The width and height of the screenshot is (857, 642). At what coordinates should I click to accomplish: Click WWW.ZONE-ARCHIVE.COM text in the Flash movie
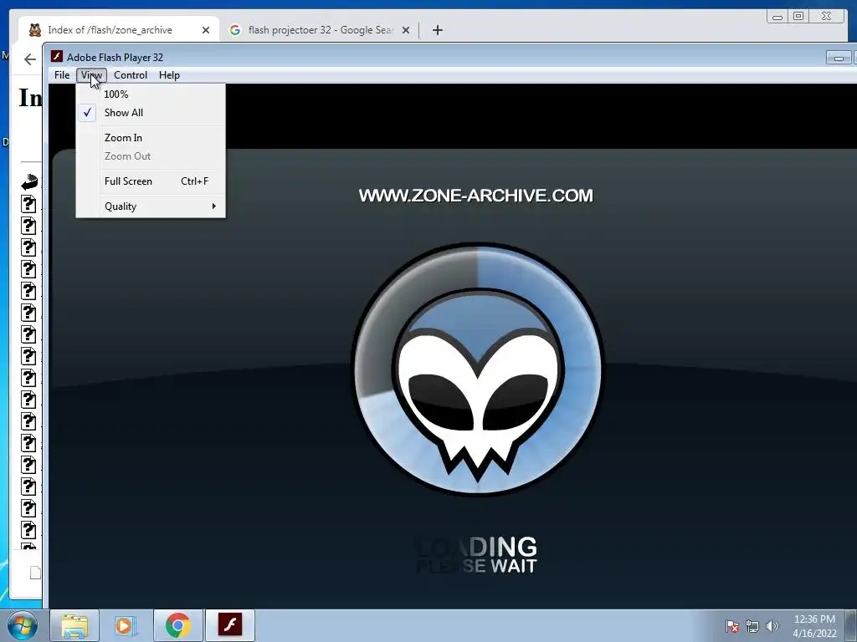(x=475, y=196)
